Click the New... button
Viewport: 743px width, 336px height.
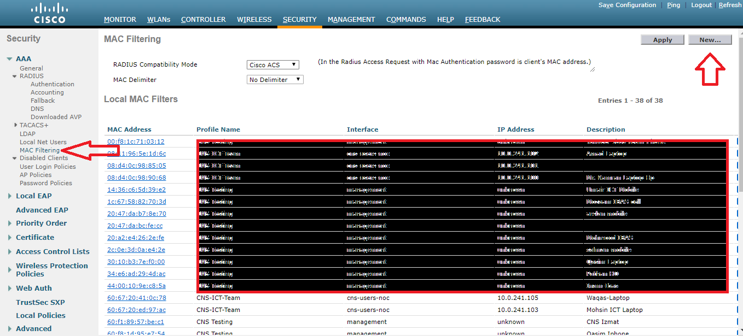point(710,39)
